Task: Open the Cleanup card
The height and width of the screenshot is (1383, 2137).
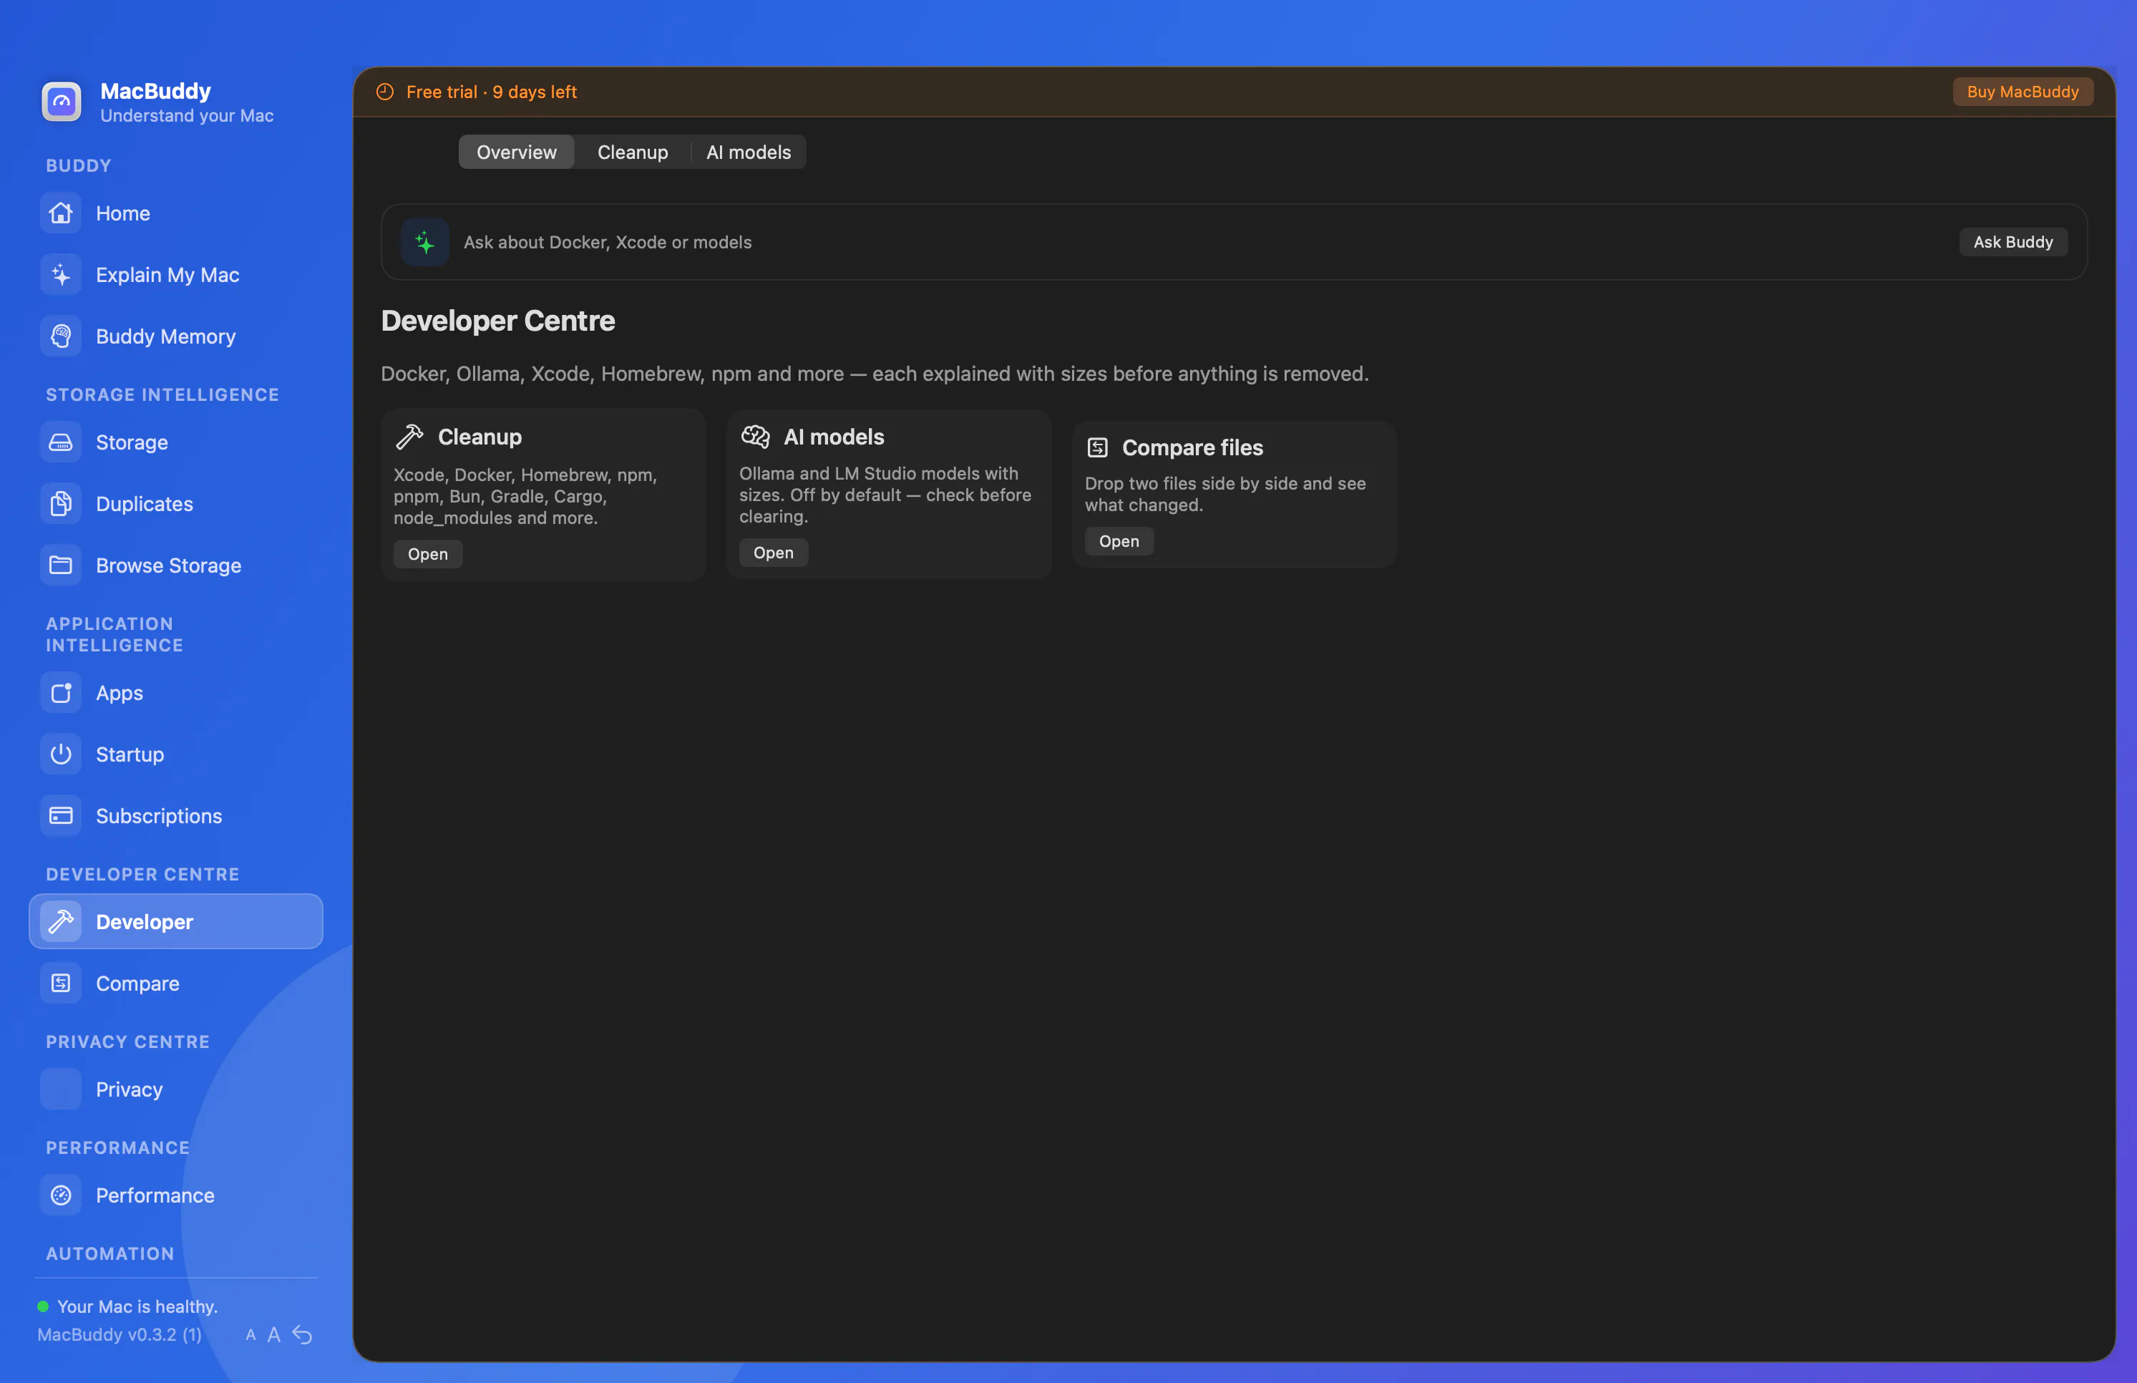Action: coord(427,554)
